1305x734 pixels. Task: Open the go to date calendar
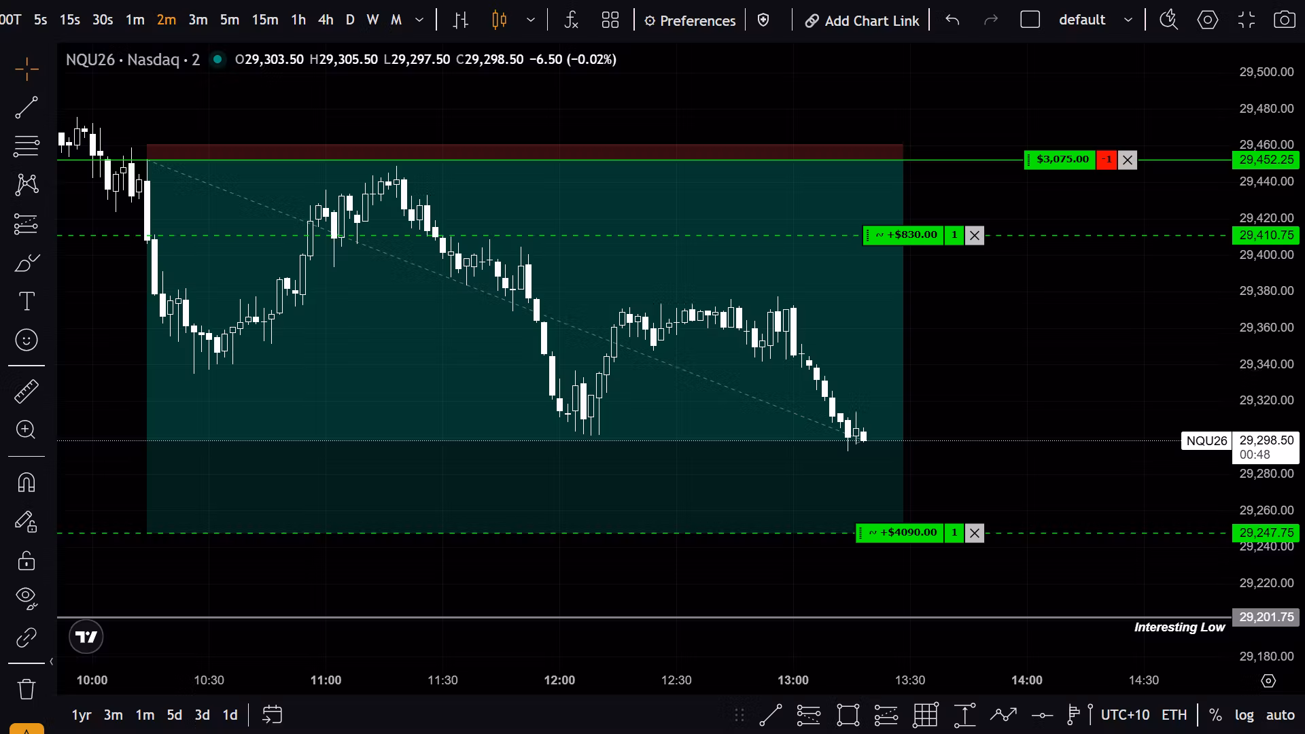(272, 715)
